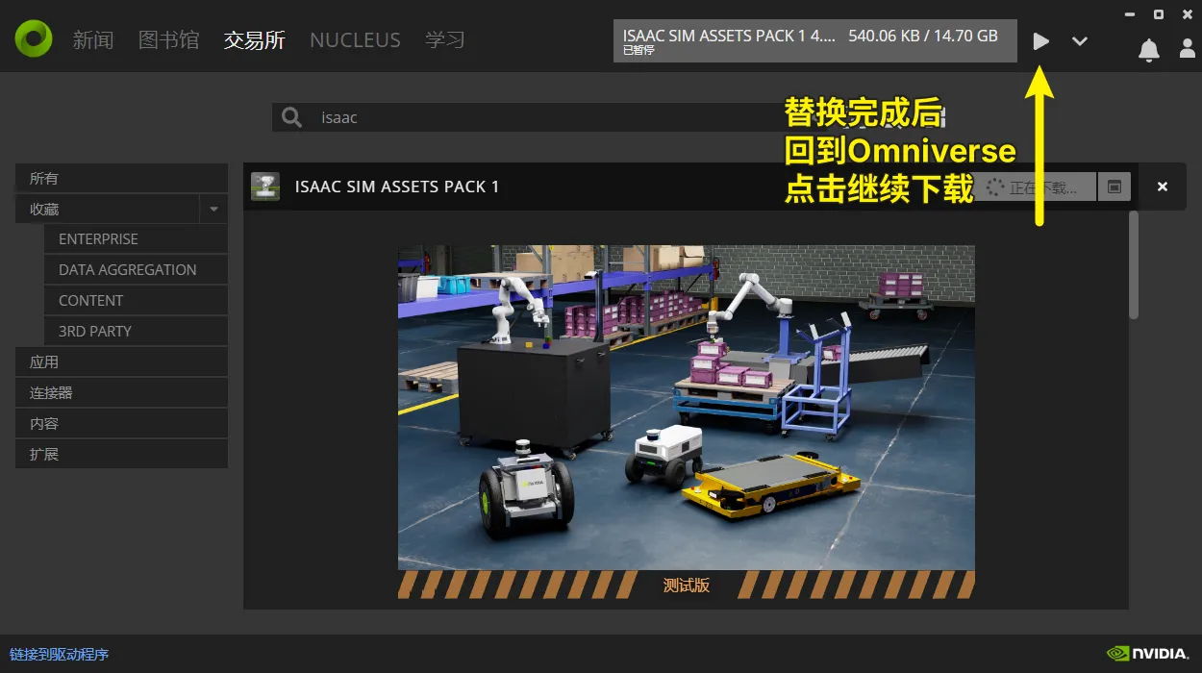Click the 540.06 KB / 14.70 GB size text
The height and width of the screenshot is (673, 1202).
(x=923, y=36)
